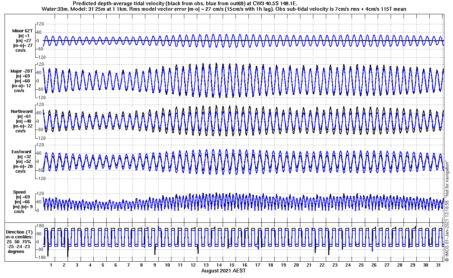Click the '25 50 75%' centile header
The width and height of the screenshot is (453, 278).
19,242
